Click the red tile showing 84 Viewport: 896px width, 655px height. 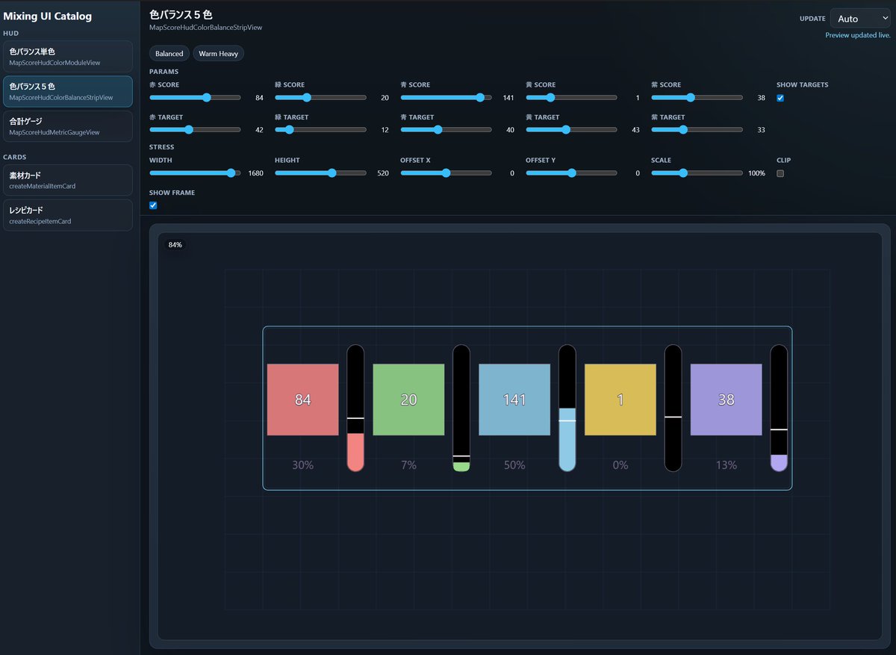(x=302, y=400)
